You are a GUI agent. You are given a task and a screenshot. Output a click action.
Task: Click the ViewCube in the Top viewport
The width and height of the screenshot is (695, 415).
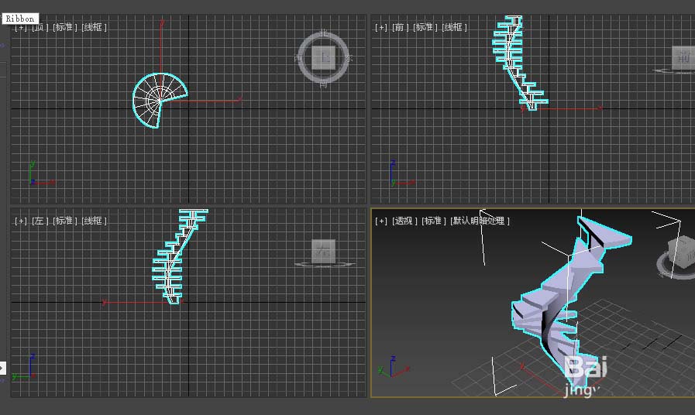[325, 58]
